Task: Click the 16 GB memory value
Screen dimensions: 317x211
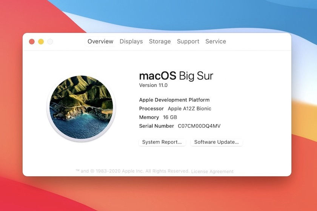Action: [x=170, y=117]
